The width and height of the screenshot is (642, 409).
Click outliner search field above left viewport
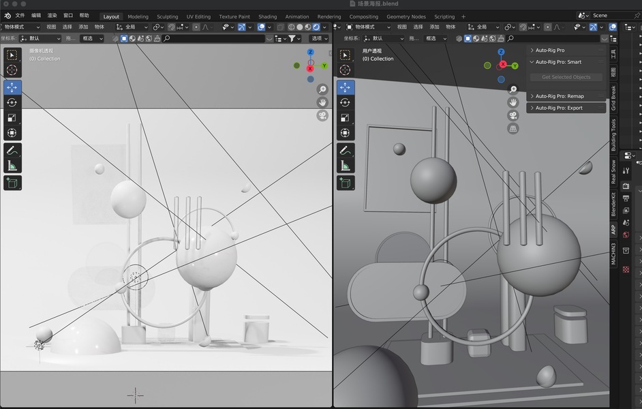[x=214, y=38]
